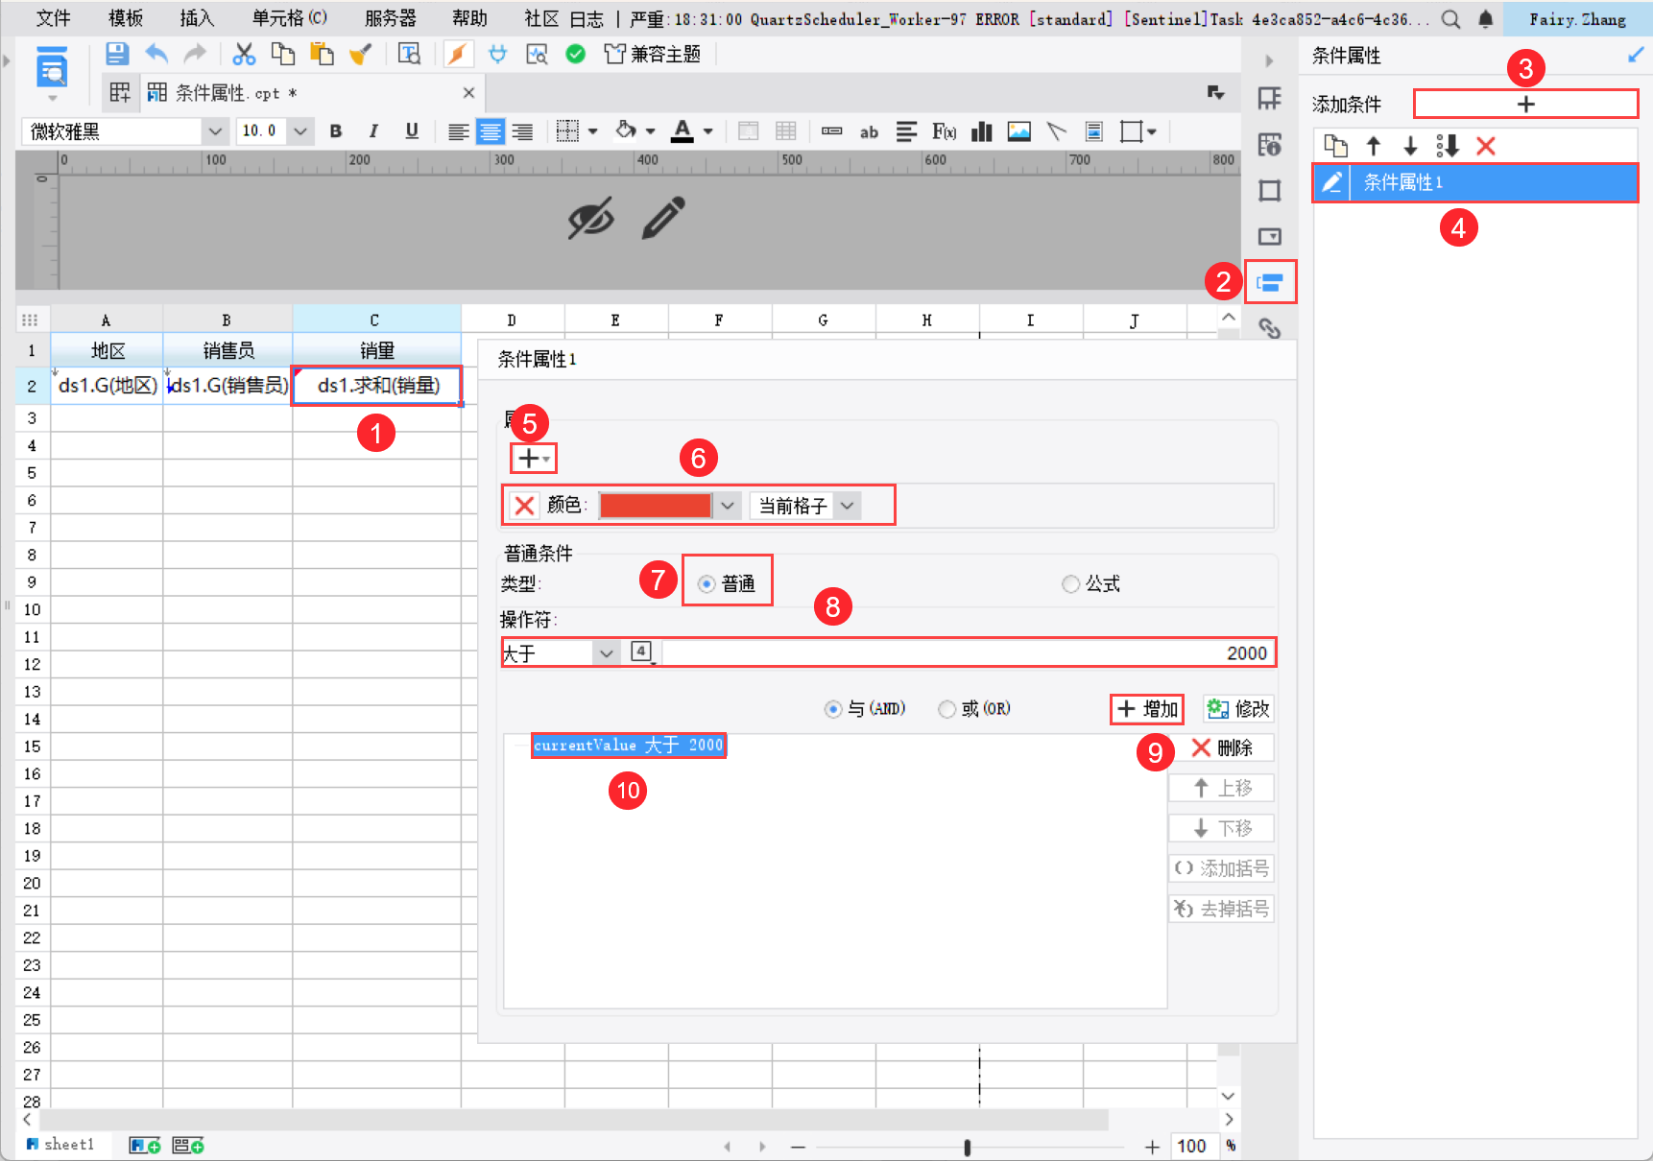Click the 增加 add condition button
The width and height of the screenshot is (1653, 1161).
[1147, 709]
